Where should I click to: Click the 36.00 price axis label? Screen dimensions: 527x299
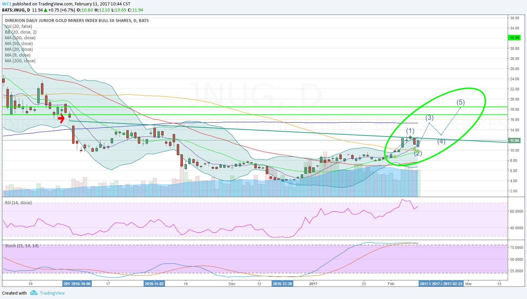click(514, 18)
